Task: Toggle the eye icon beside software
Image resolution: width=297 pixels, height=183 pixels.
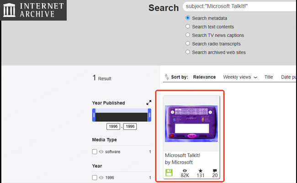Action: (x=101, y=152)
